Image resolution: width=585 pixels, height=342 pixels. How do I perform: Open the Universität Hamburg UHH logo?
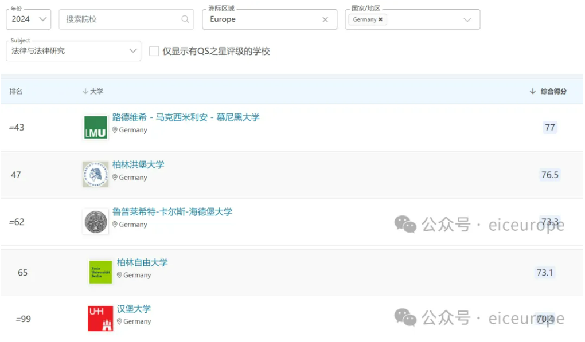[100, 319]
